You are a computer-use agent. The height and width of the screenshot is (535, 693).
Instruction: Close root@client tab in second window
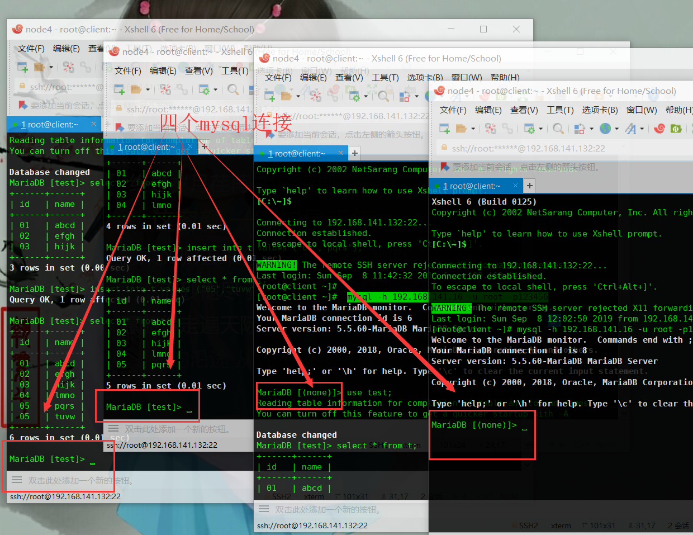coord(190,146)
